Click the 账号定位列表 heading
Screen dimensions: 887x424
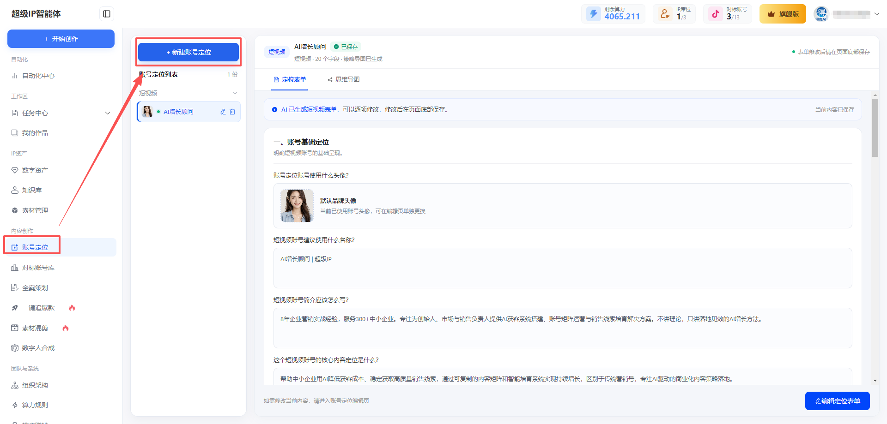point(159,74)
